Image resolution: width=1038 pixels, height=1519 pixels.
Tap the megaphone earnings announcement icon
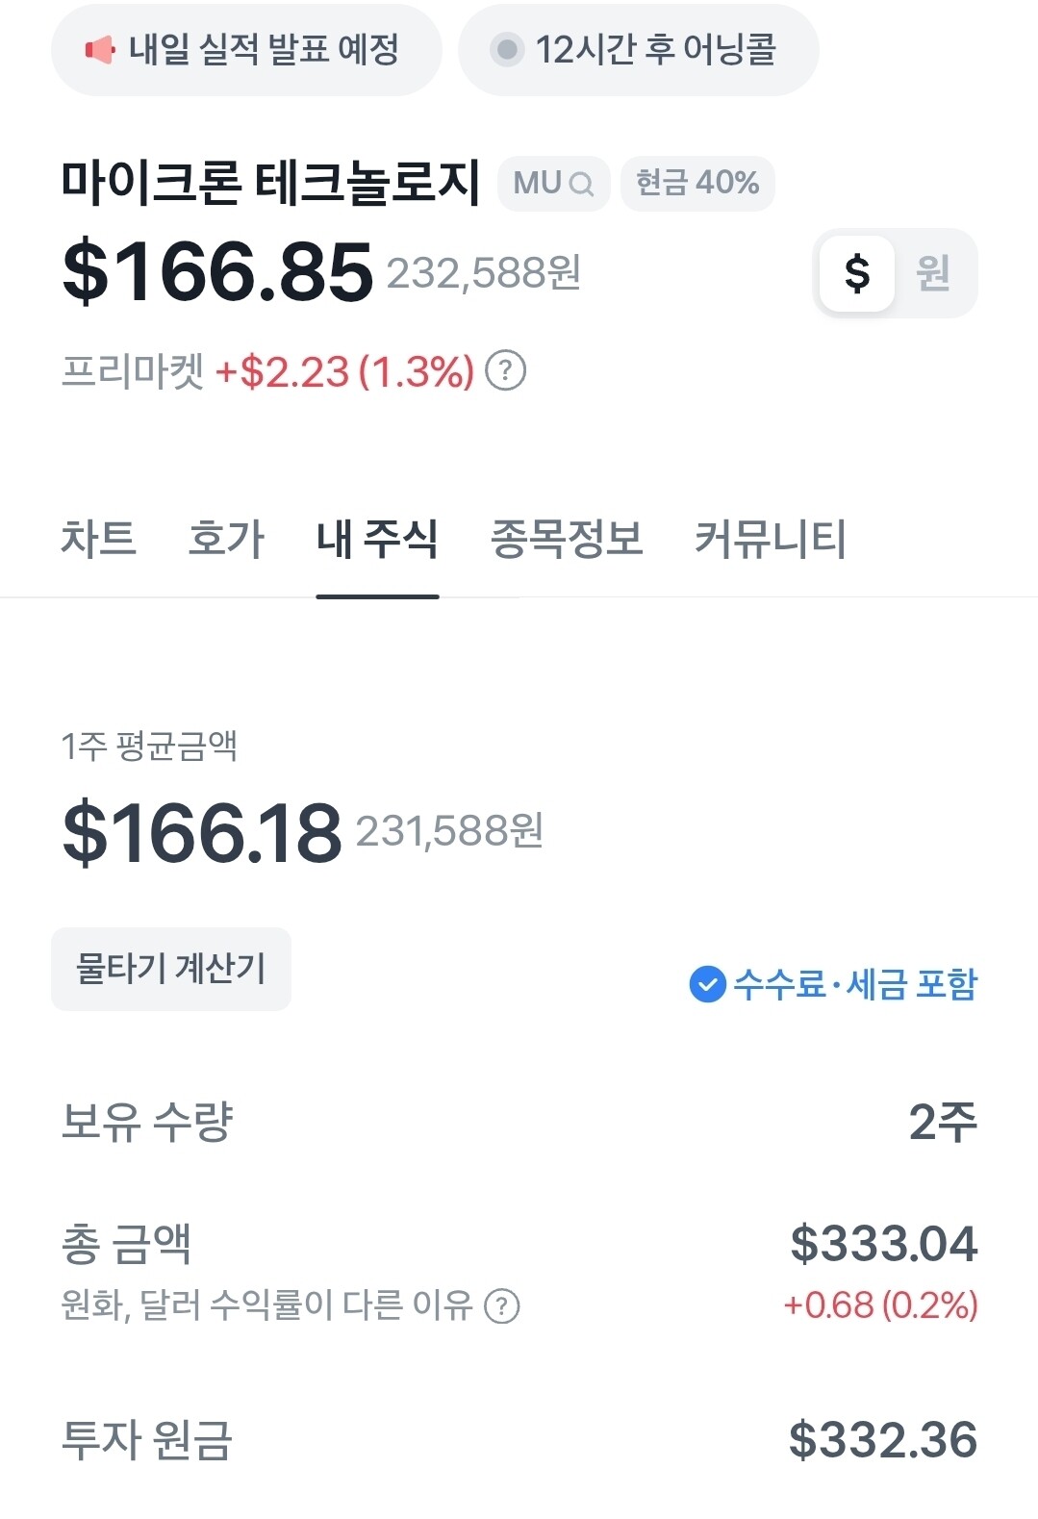[100, 49]
